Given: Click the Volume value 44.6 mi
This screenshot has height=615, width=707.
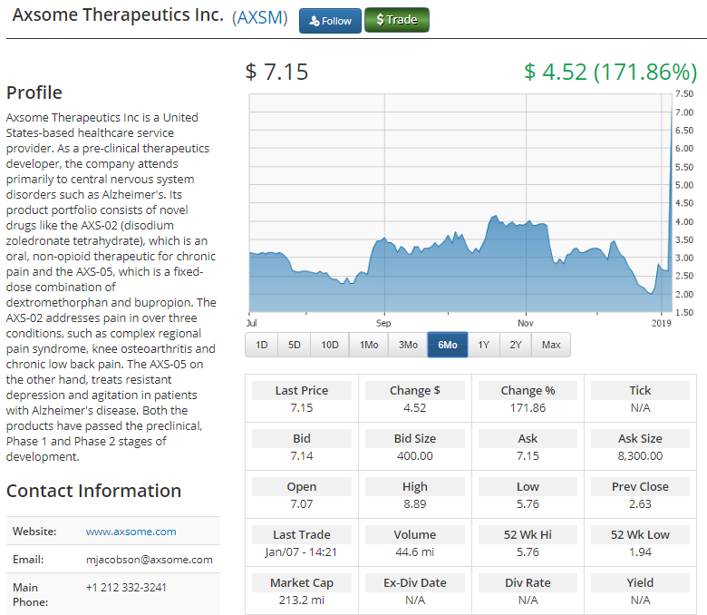Looking at the screenshot, I should 415,552.
